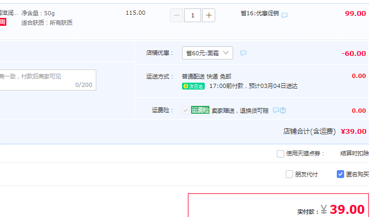Image resolution: width=371 pixels, height=217 pixels.
Task: Click 17:00前付款 delivery estimate text
Action: pyautogui.click(x=254, y=86)
